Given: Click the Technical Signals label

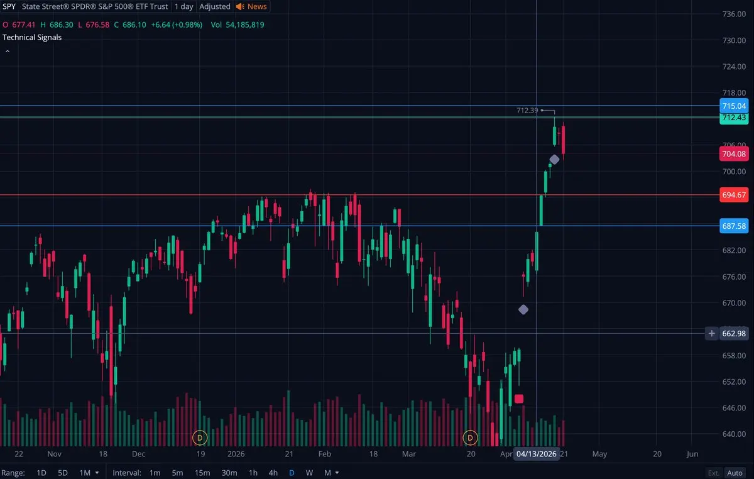Looking at the screenshot, I should 32,37.
